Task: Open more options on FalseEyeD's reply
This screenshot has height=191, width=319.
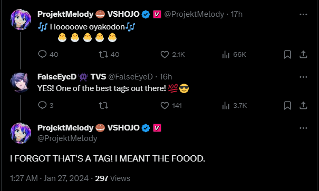Action: point(303,77)
